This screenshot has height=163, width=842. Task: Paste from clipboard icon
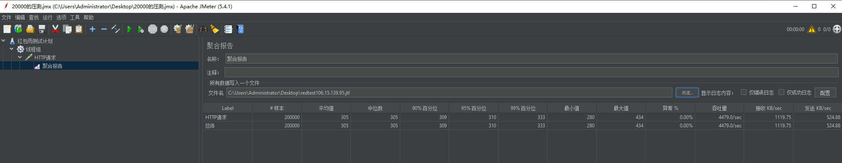(x=79, y=29)
